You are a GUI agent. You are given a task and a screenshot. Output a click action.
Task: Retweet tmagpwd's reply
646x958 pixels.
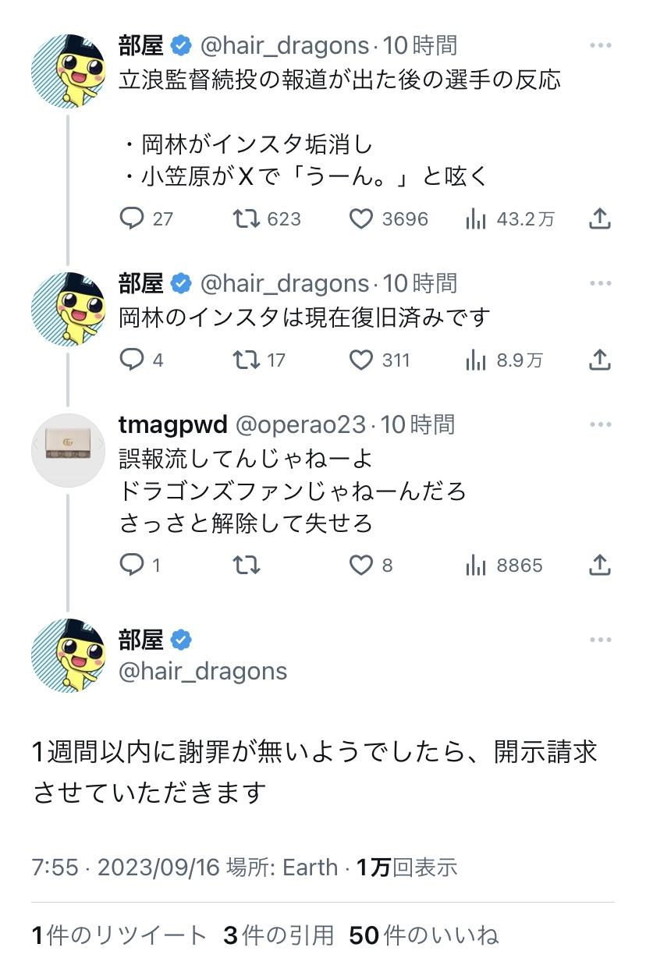click(247, 565)
